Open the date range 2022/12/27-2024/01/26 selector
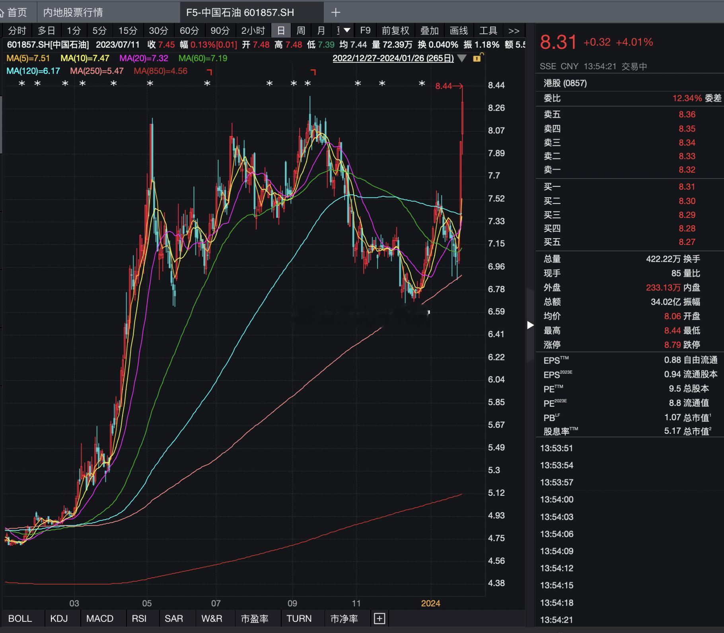Image resolution: width=724 pixels, height=633 pixels. [393, 58]
